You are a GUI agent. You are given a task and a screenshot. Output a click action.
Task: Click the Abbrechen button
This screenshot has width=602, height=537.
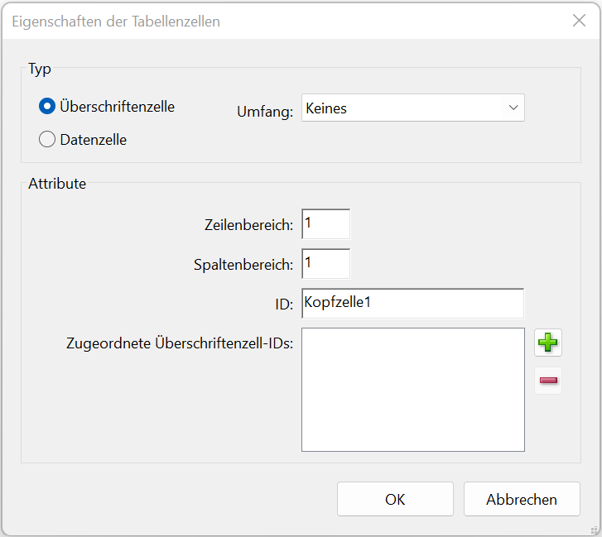pos(522,499)
